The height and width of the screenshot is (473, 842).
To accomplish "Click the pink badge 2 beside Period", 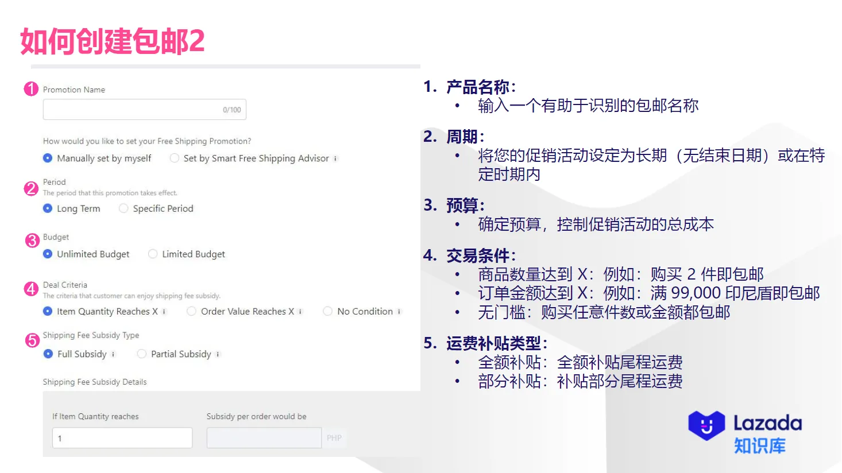I will click(x=30, y=188).
